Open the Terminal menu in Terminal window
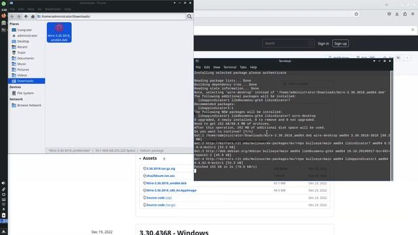Image resolution: width=418 pixels, height=235 pixels. point(230,67)
